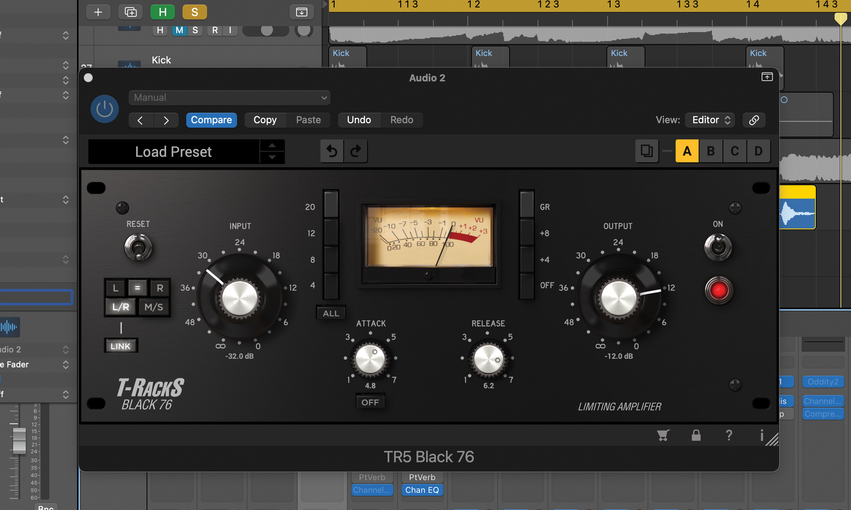Toggle the ON power switch for limiting amplifier

click(715, 248)
